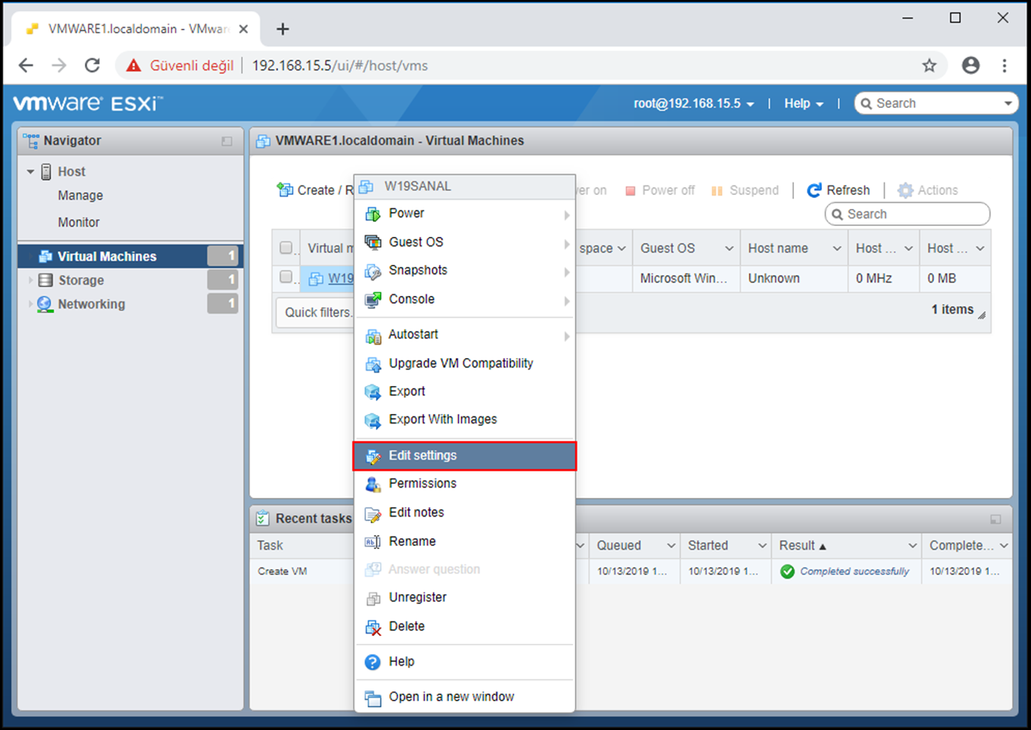Open the Power submenu
This screenshot has height=730, width=1031.
click(465, 214)
